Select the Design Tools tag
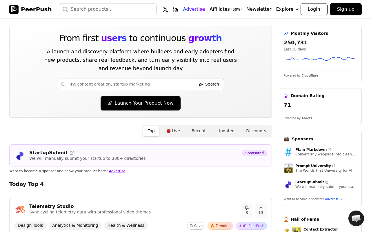371x232 pixels. coord(30,226)
